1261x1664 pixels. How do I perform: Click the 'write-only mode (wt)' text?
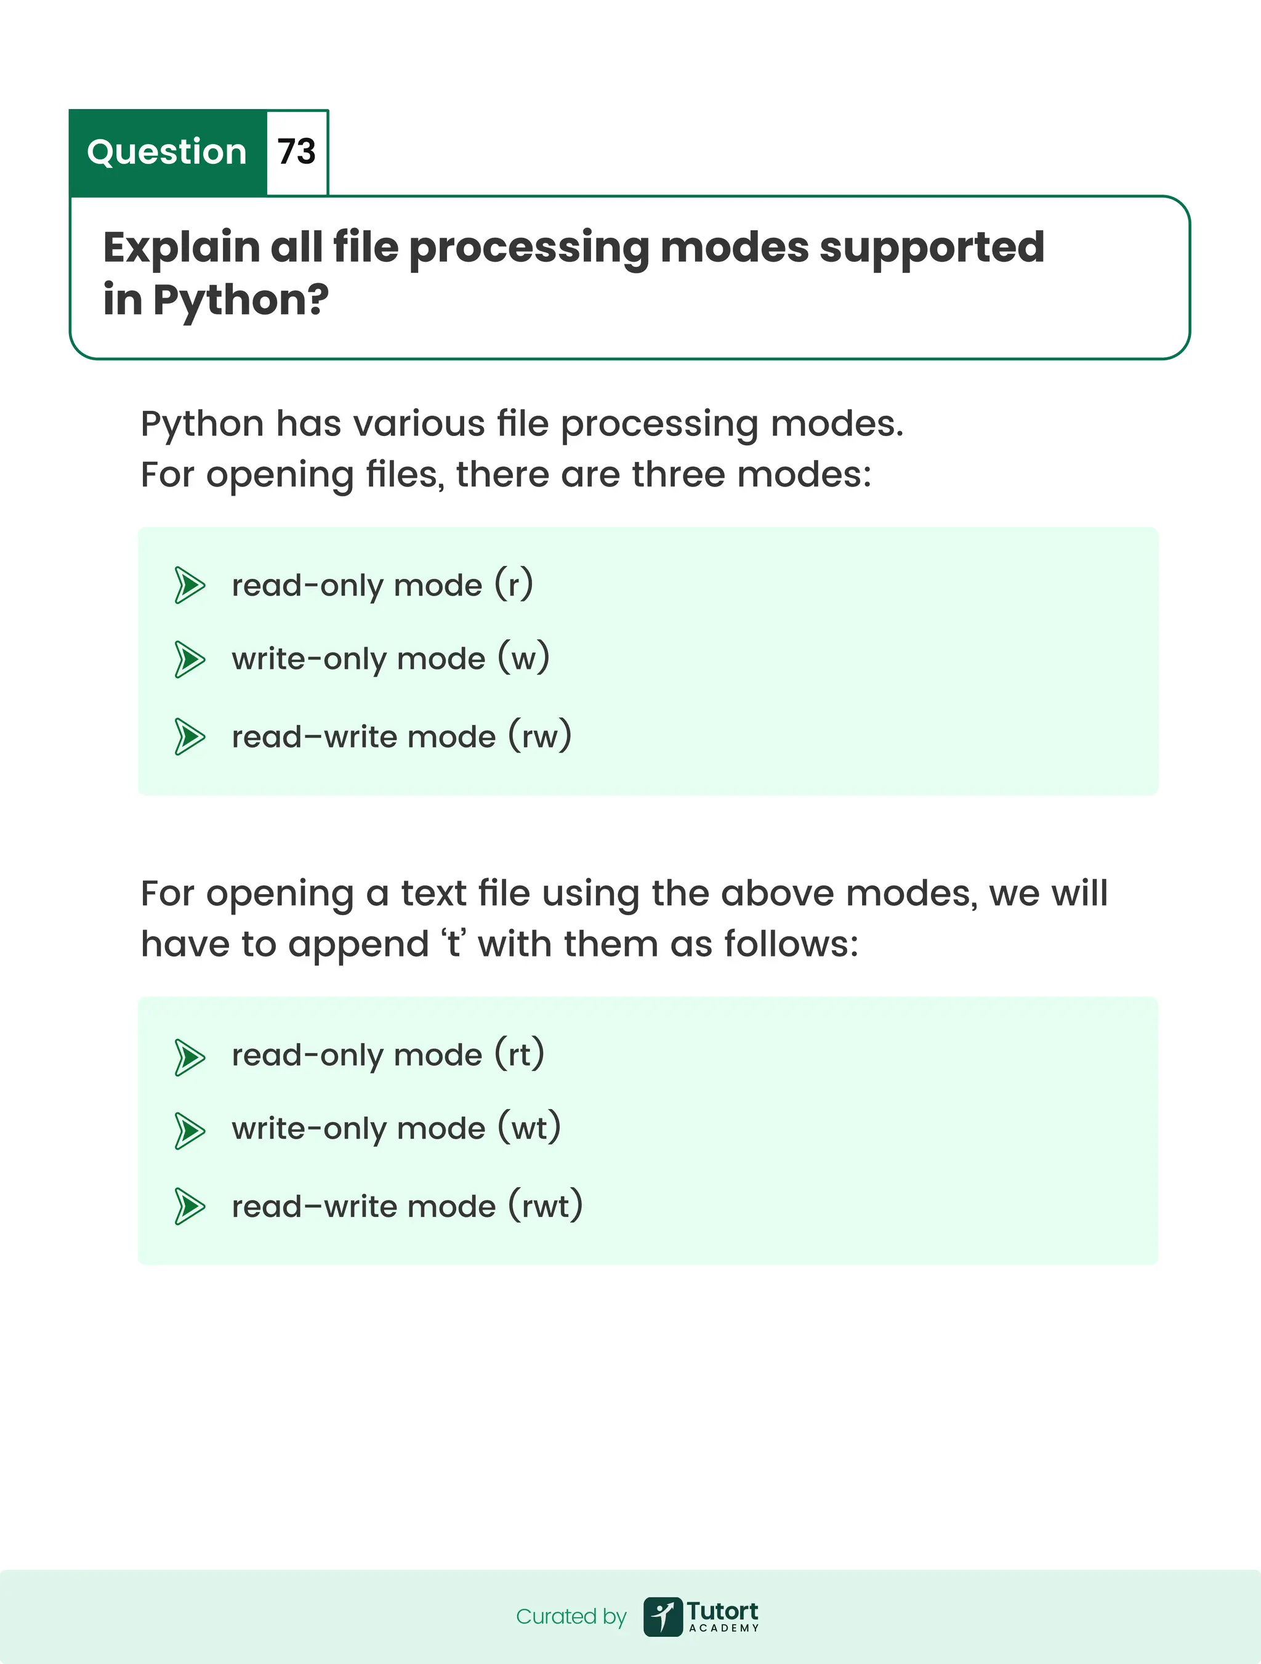click(x=397, y=1129)
